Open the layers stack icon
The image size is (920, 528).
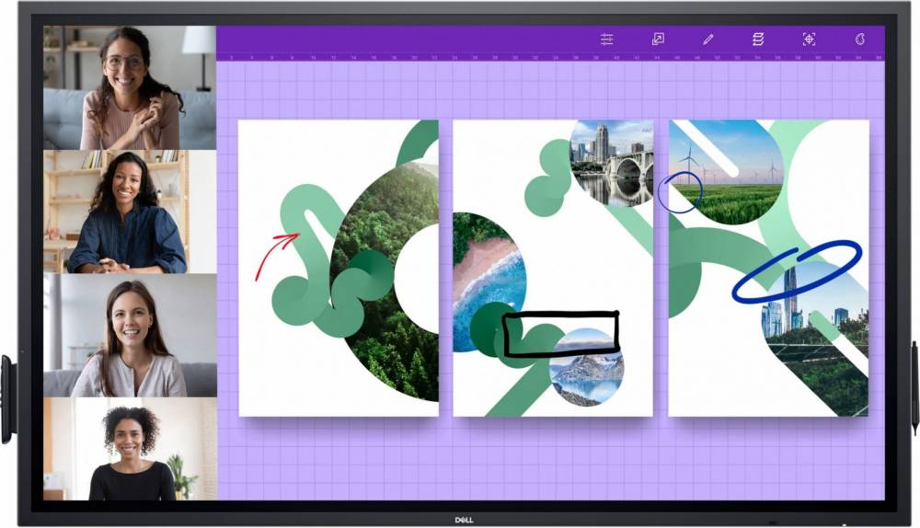[x=758, y=40]
